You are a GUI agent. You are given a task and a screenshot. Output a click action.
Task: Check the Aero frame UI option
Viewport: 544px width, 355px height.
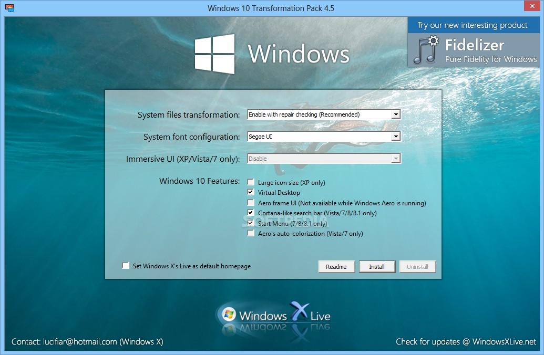(251, 202)
